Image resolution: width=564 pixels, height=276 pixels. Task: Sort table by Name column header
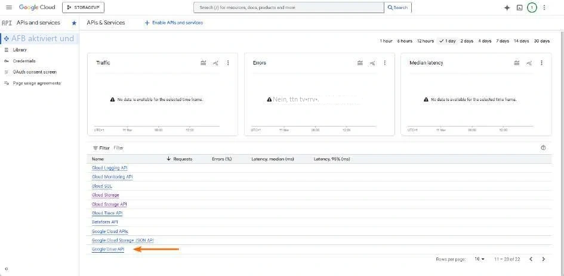[98, 159]
